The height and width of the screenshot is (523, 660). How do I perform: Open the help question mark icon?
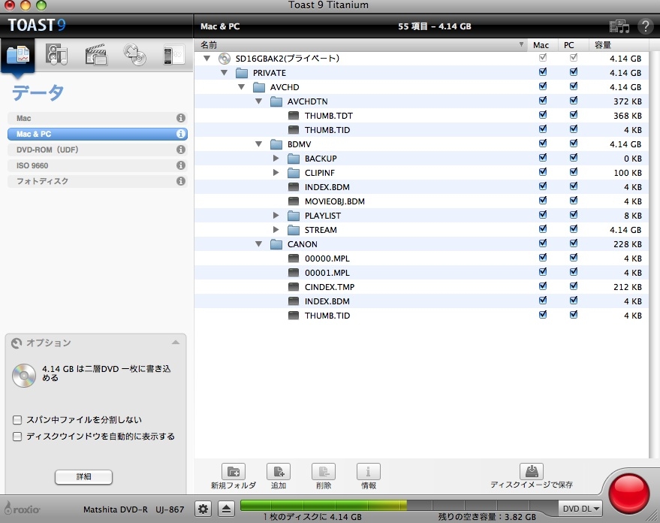[x=645, y=26]
